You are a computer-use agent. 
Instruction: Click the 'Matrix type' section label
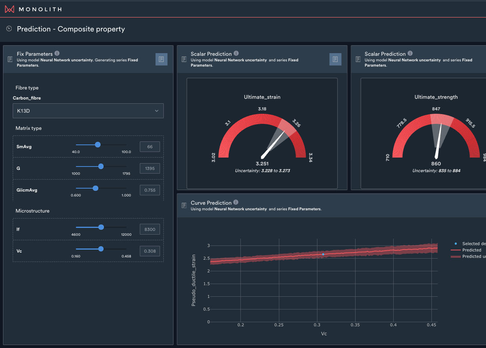click(x=28, y=128)
